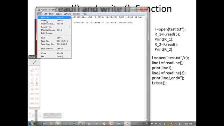Choose Save in File menu
The width and height of the screenshot is (224, 126).
54,38
